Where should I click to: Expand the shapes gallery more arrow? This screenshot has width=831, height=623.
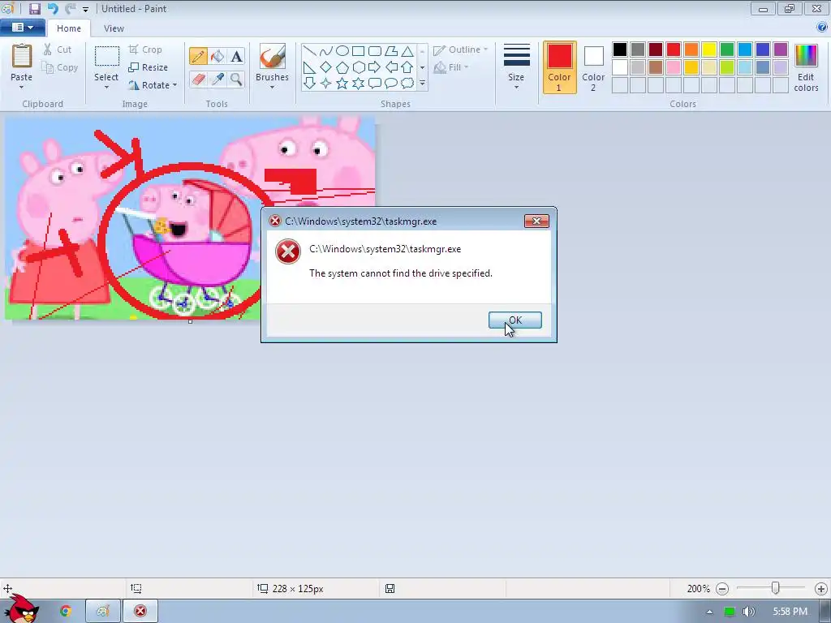422,84
